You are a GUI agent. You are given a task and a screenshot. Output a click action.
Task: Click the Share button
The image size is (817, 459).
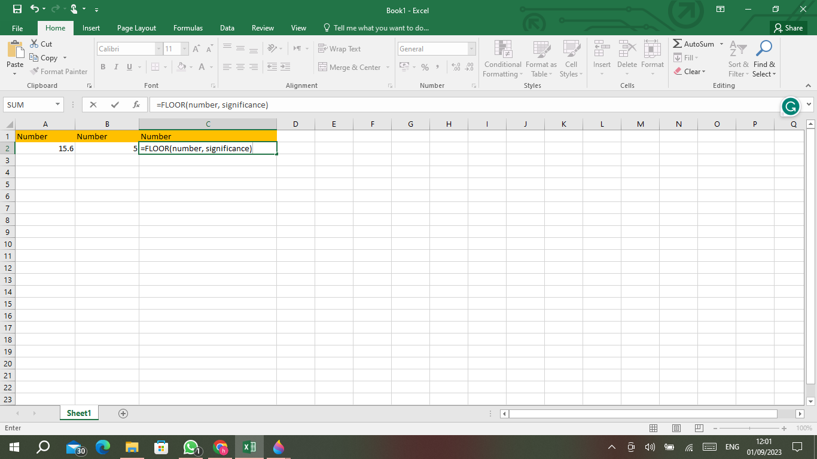788,28
